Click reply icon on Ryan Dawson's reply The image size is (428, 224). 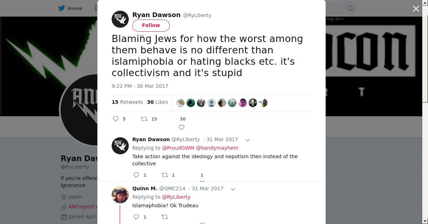pos(136,175)
